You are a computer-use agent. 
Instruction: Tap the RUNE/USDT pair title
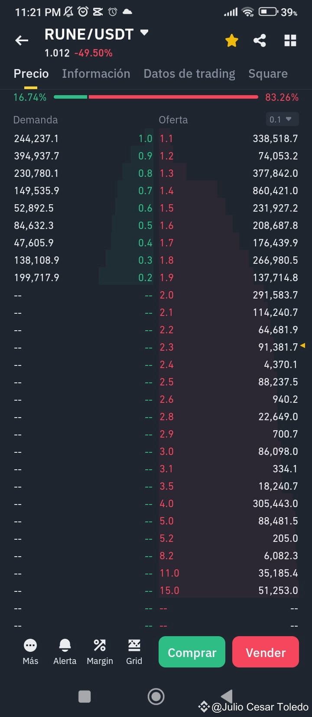tap(89, 34)
